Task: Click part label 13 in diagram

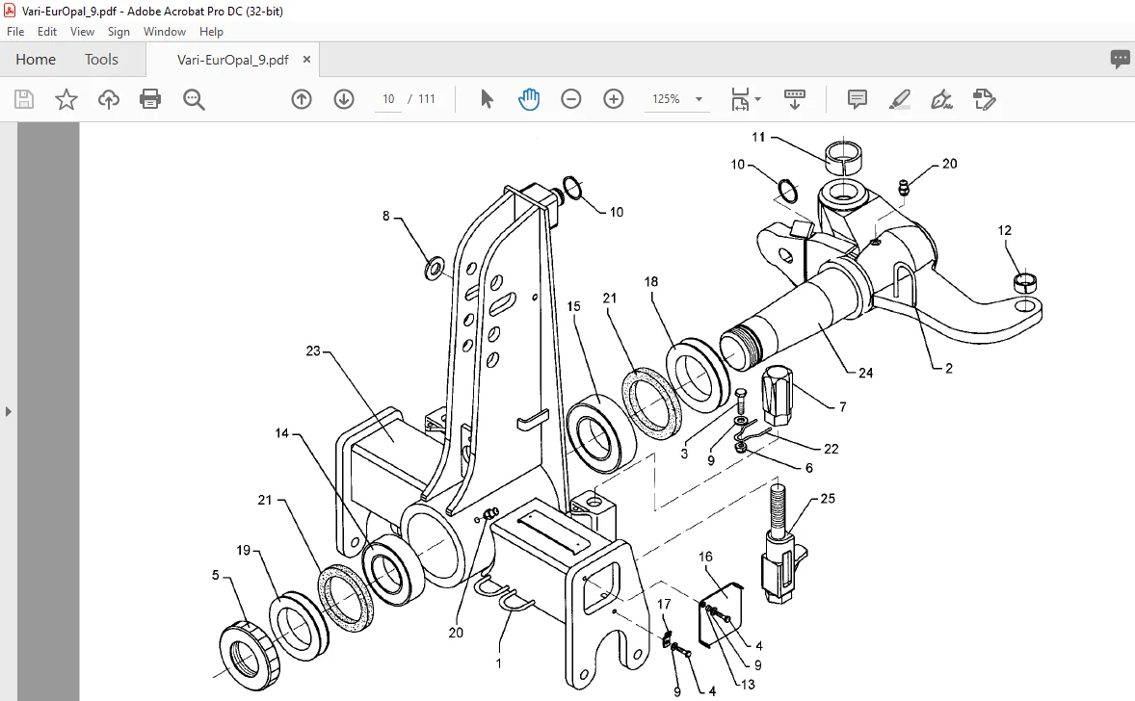Action: click(748, 685)
